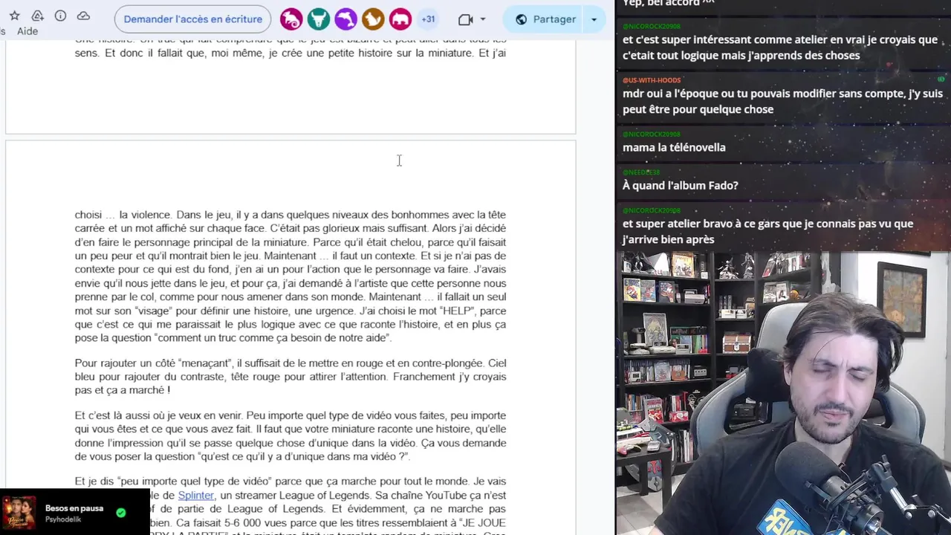Click the cloud document status icon
Screen dimensions: 951x535
tap(83, 16)
